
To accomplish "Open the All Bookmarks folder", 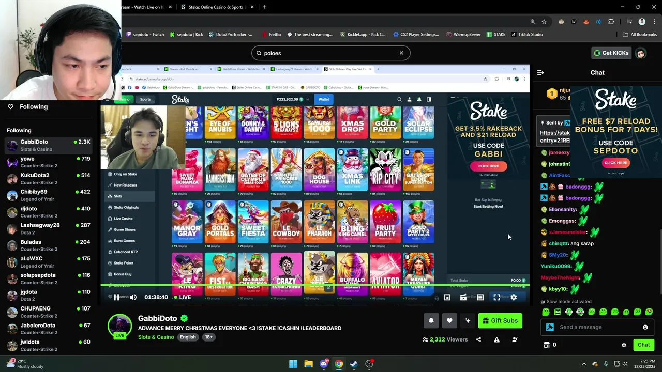I will pyautogui.click(x=640, y=35).
